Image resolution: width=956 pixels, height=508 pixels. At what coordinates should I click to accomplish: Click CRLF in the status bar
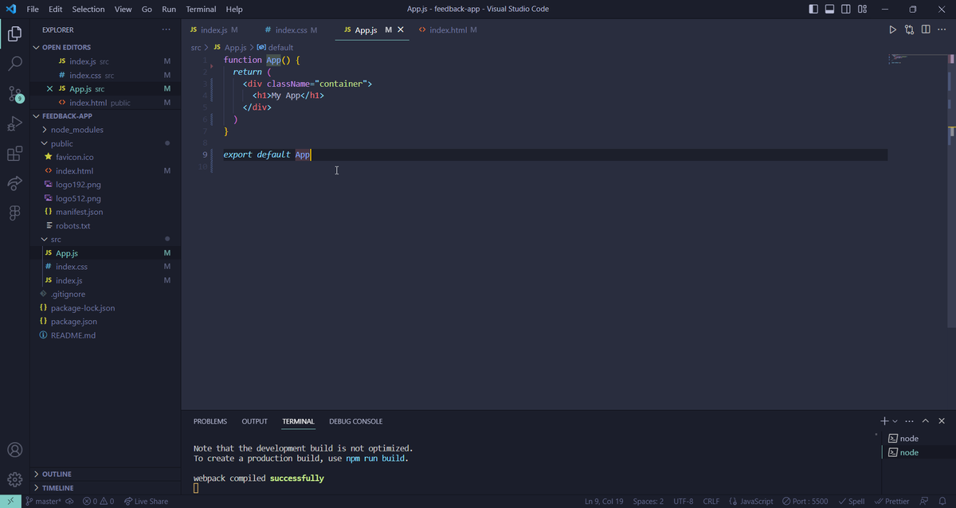[x=711, y=501]
